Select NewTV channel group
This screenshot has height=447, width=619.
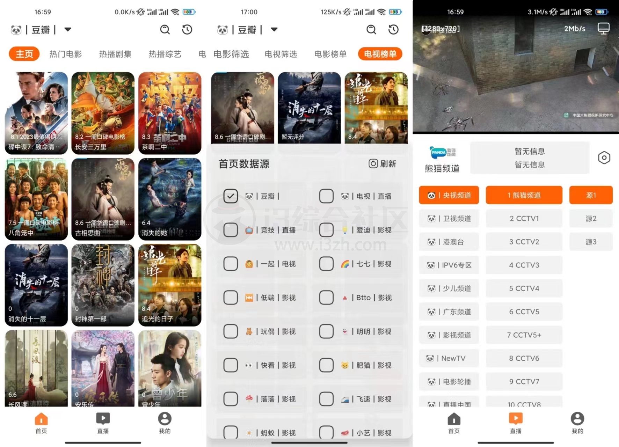[449, 358]
